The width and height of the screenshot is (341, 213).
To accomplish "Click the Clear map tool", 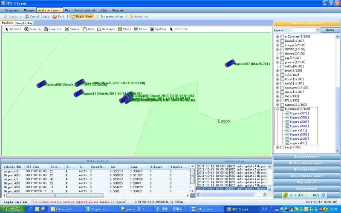I will (141, 29).
